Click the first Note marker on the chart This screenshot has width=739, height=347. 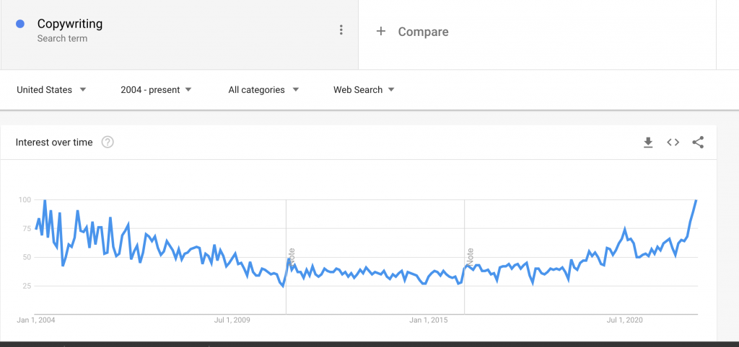pyautogui.click(x=292, y=257)
